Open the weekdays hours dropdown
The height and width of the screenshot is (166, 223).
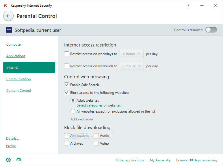click(x=131, y=54)
